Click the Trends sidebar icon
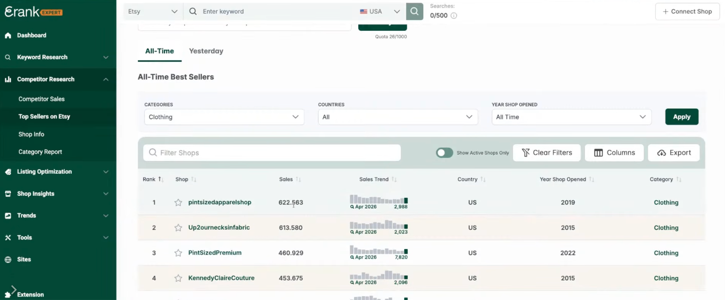Image resolution: width=725 pixels, height=300 pixels. pos(8,215)
